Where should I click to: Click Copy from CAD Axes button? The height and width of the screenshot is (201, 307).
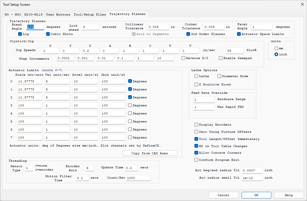tap(150, 153)
